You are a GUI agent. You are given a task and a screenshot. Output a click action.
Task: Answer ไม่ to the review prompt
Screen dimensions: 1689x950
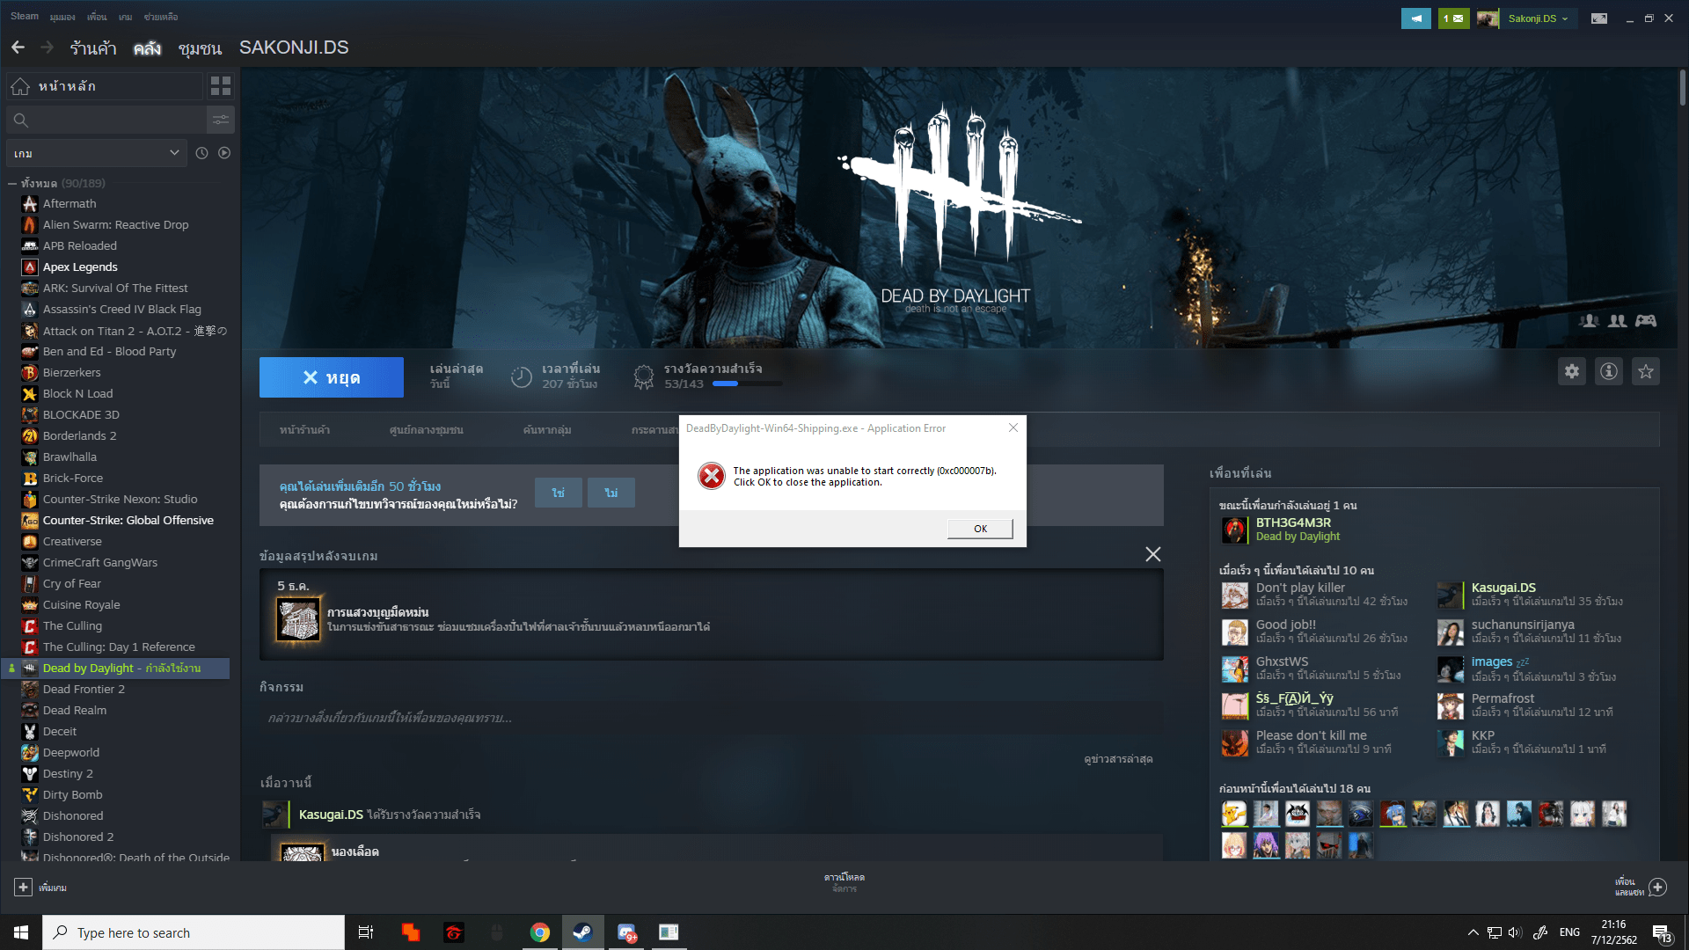(x=611, y=493)
